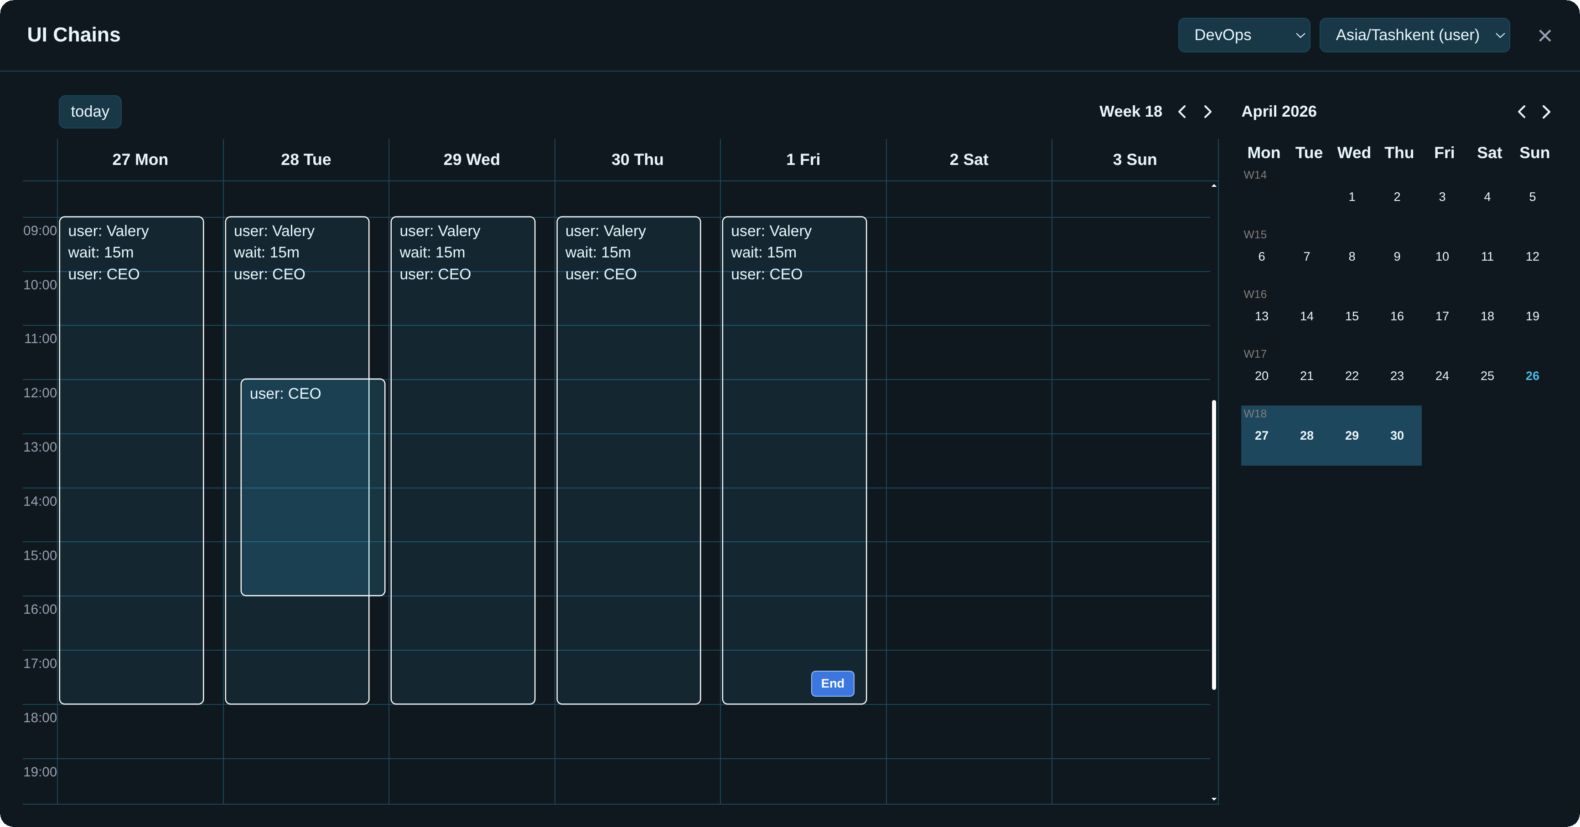Select April 28 in mini calendar
Image resolution: width=1580 pixels, height=827 pixels.
pyautogui.click(x=1307, y=435)
